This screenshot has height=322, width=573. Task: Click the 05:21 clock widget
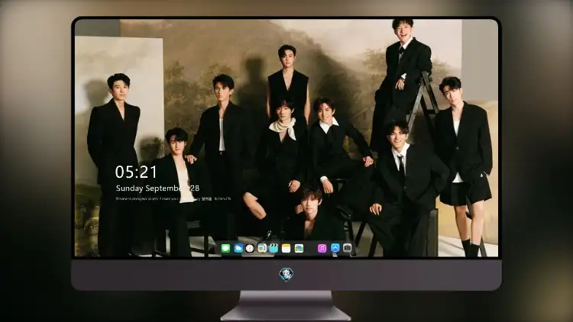coord(136,172)
